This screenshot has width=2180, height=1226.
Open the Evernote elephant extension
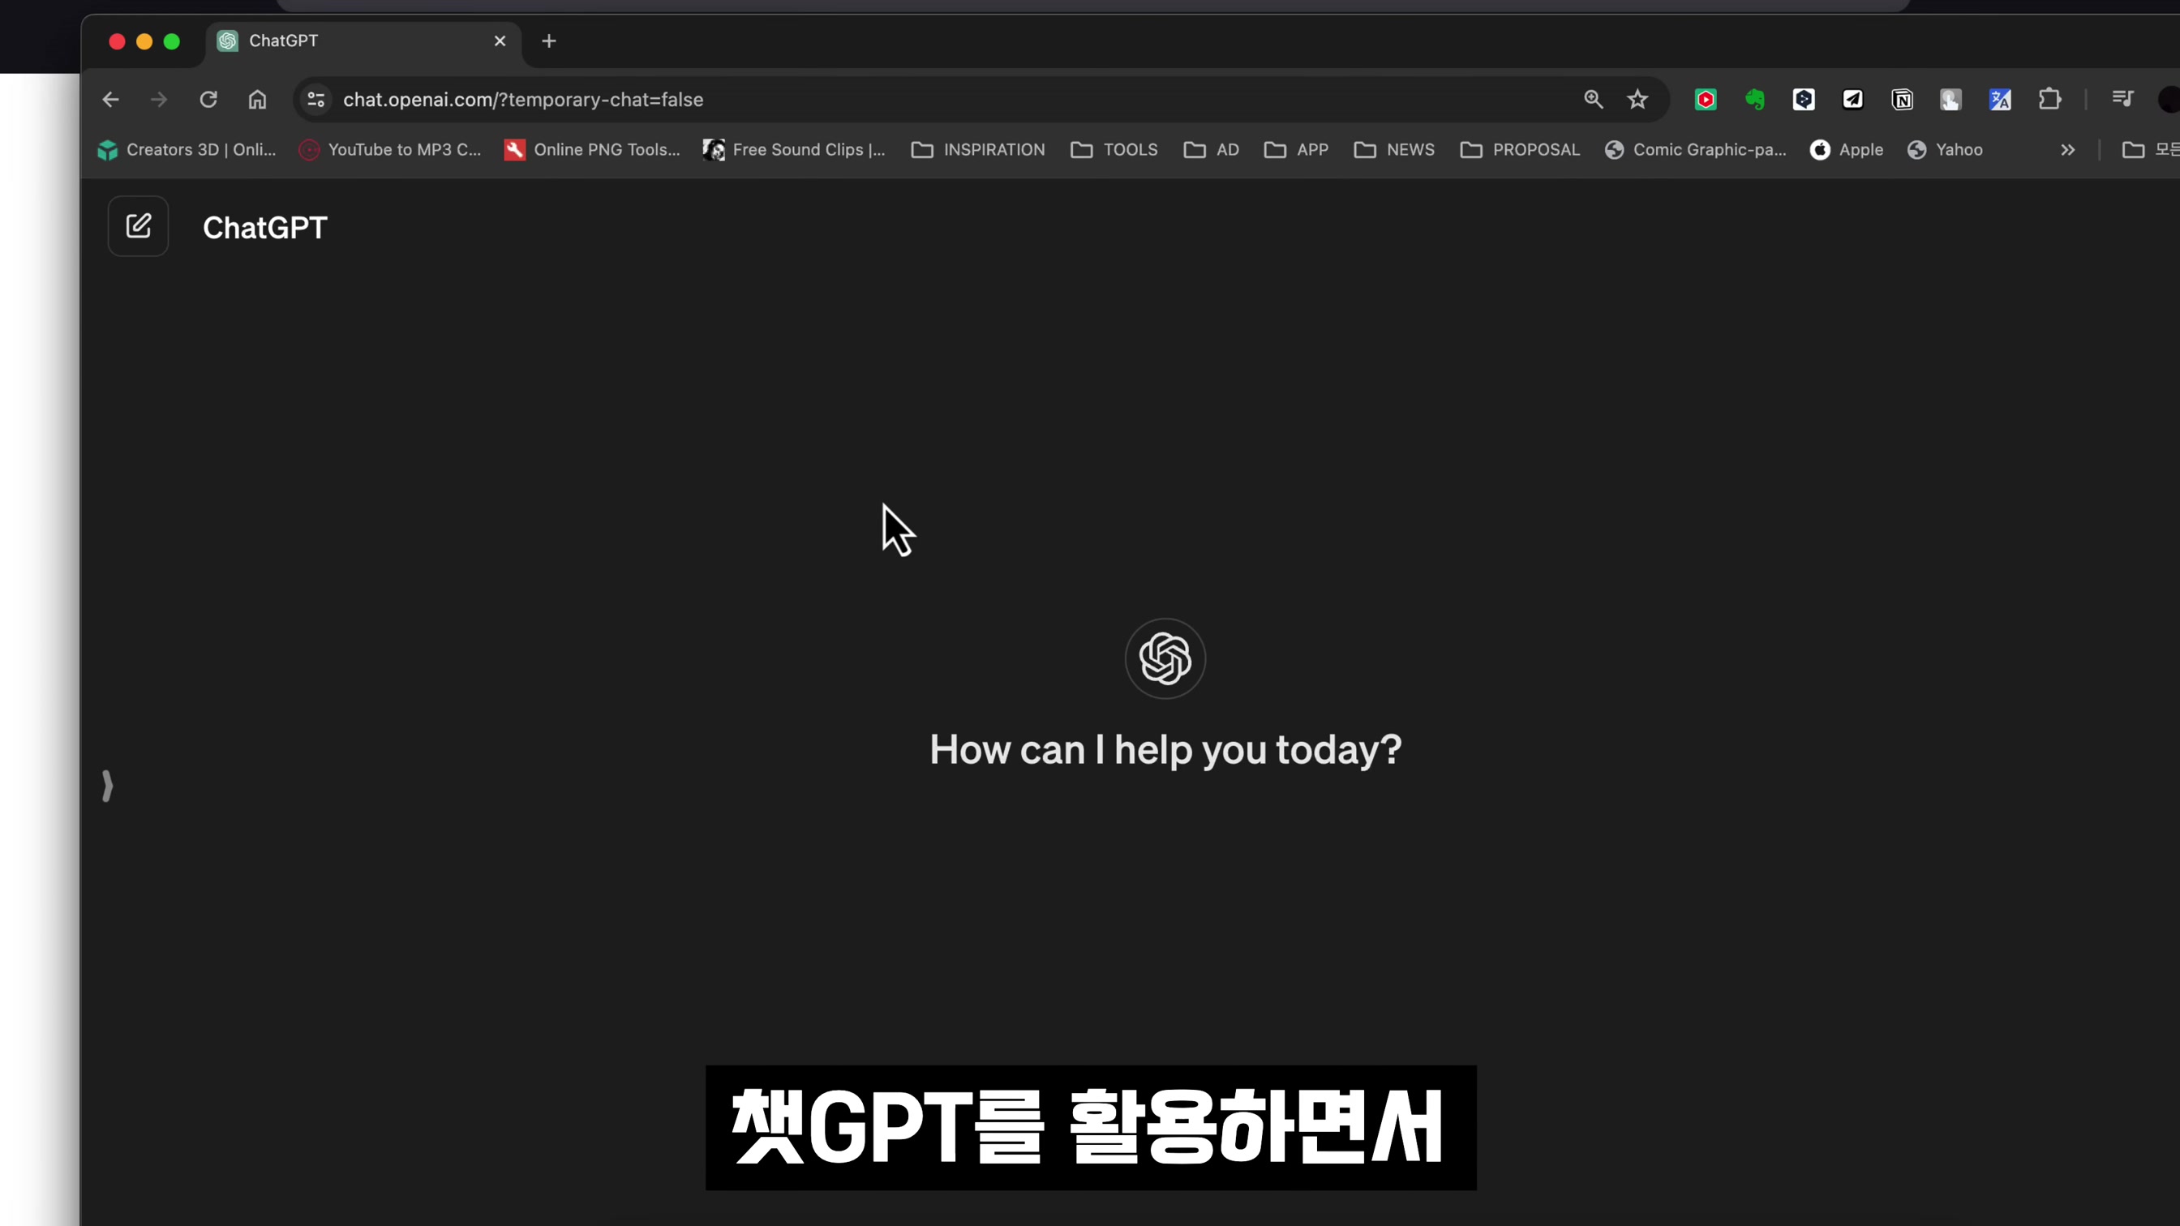pyautogui.click(x=1755, y=100)
